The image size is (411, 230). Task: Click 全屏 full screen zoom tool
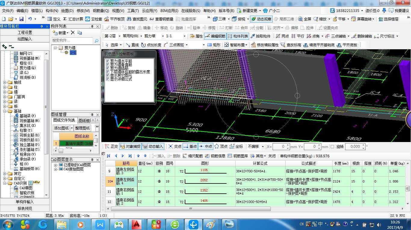(304, 19)
